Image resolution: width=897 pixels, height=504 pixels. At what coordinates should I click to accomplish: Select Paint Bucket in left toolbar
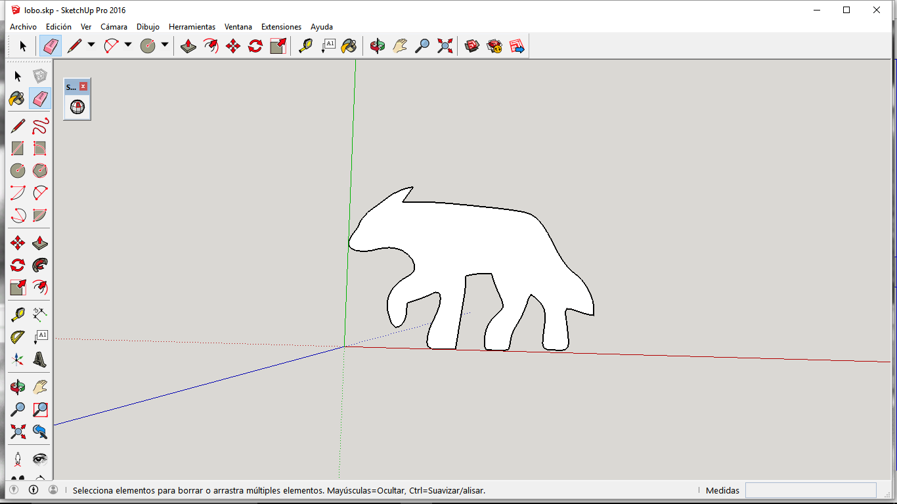(x=18, y=99)
